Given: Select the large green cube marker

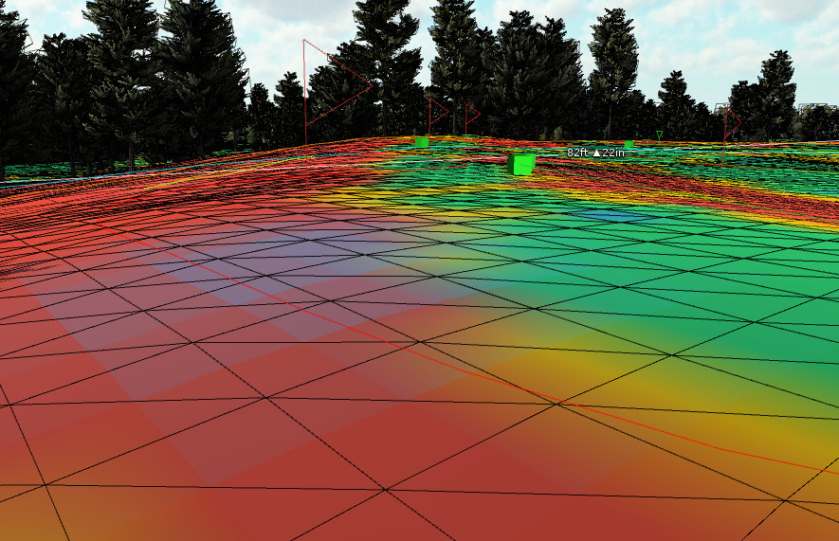Looking at the screenshot, I should pyautogui.click(x=521, y=164).
